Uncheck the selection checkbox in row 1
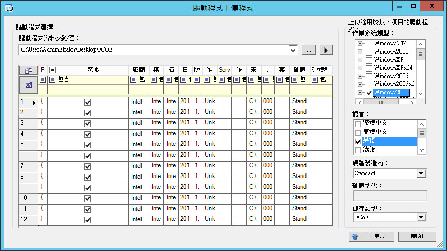The height and width of the screenshot is (251, 447). click(87, 102)
